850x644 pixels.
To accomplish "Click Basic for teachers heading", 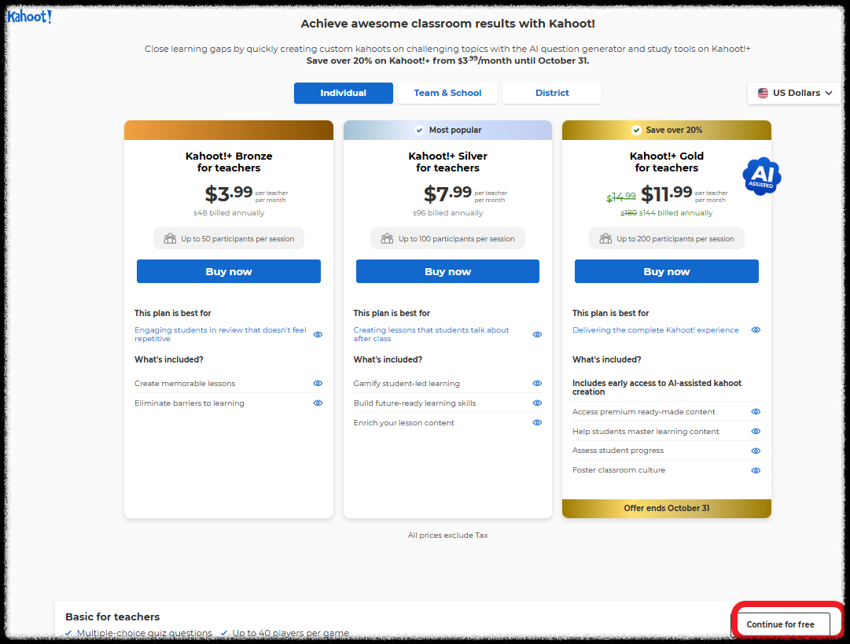I will pyautogui.click(x=112, y=617).
